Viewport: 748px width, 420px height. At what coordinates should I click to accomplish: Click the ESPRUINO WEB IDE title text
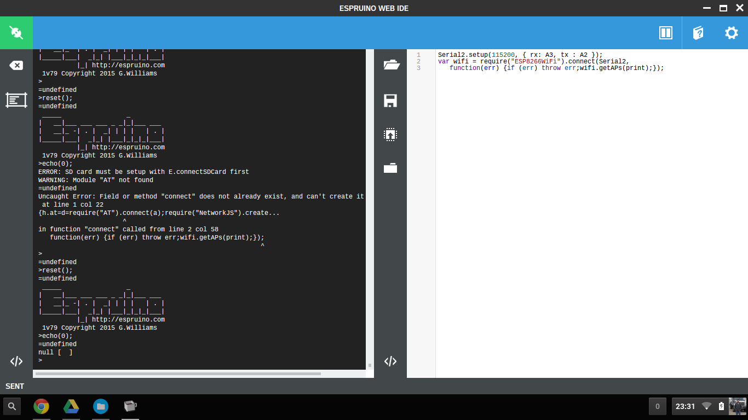(374, 8)
